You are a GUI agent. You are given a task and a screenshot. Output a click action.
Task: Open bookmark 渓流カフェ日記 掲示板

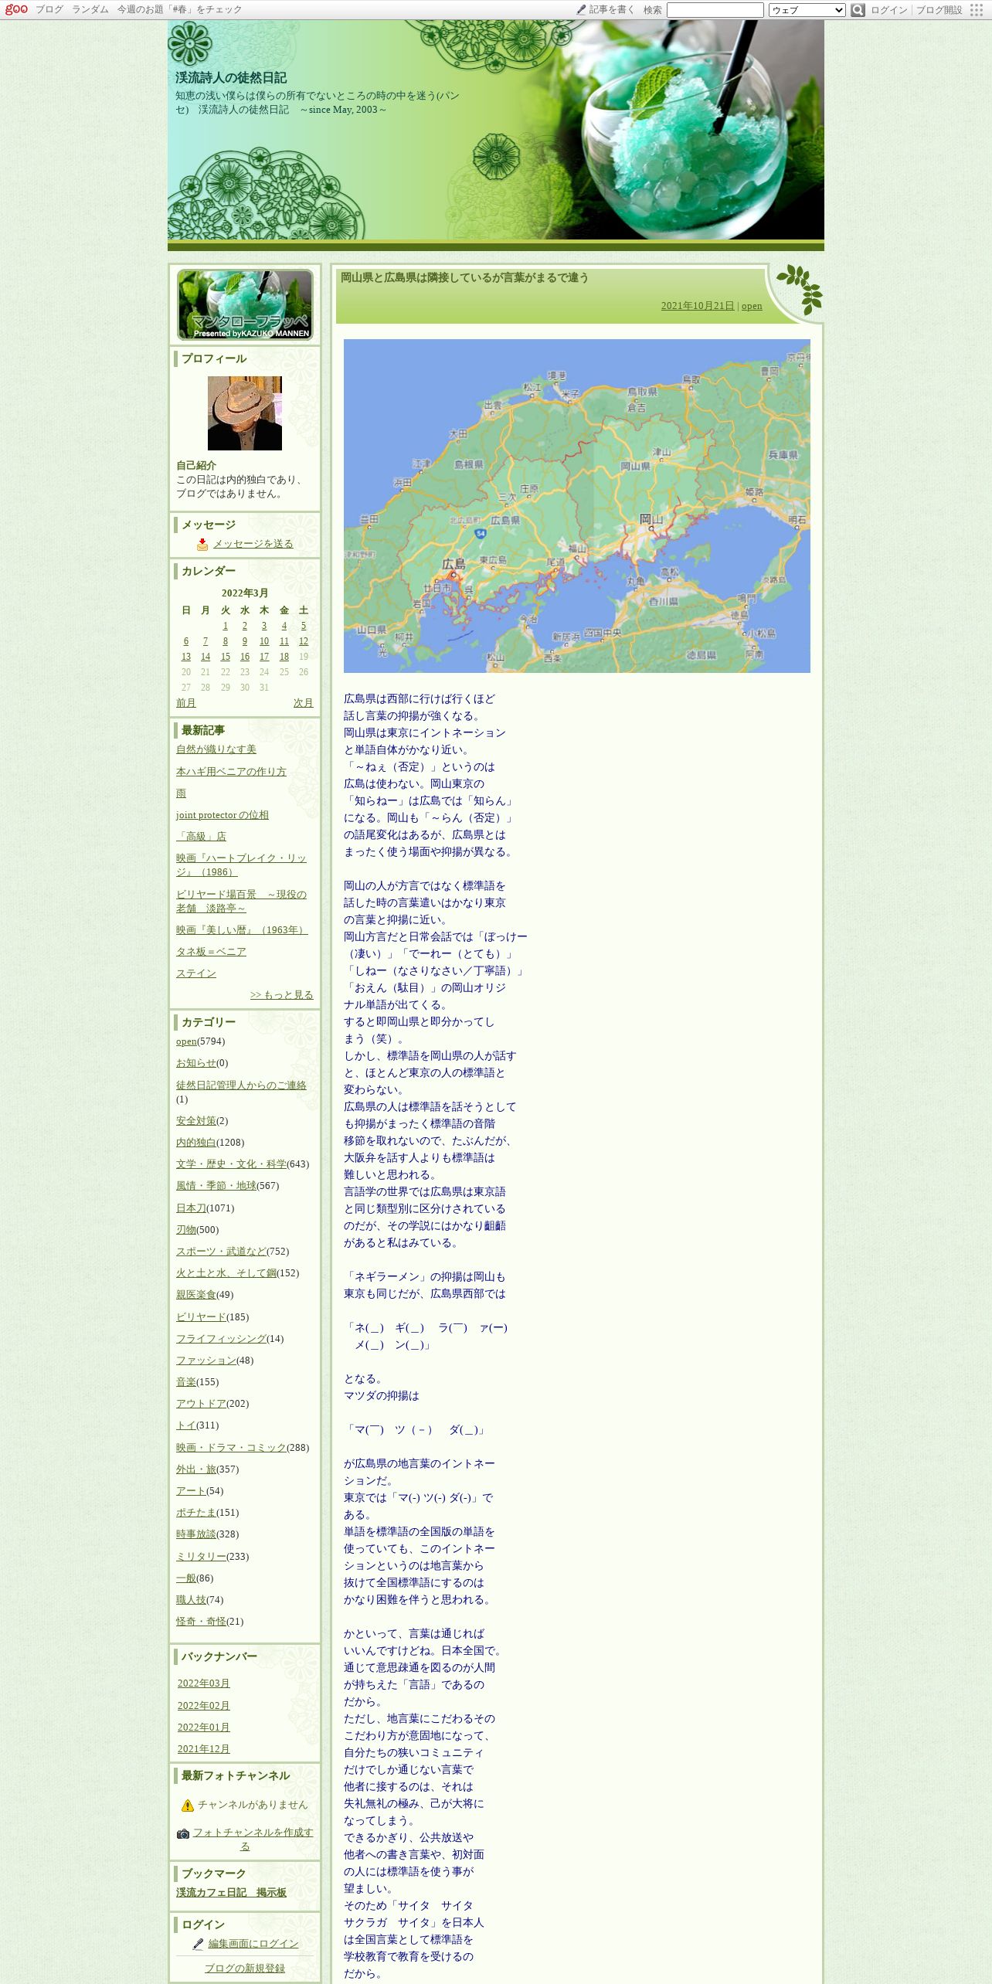coord(231,1893)
